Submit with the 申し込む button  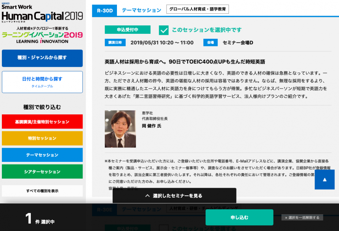pyautogui.click(x=239, y=217)
